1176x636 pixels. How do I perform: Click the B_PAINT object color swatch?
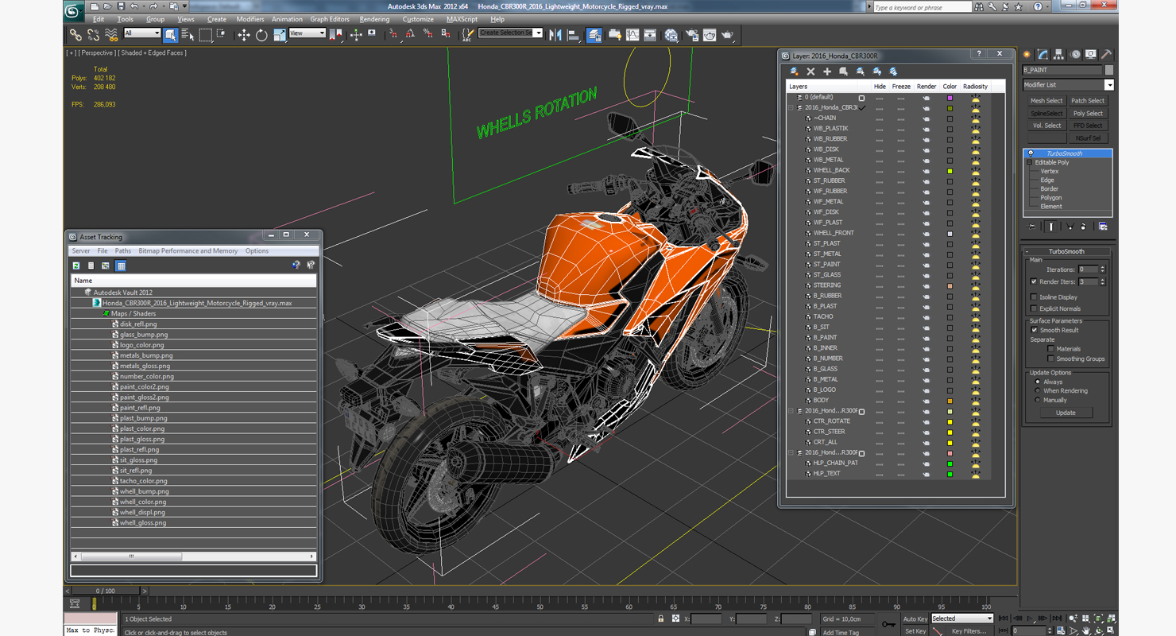pyautogui.click(x=1109, y=70)
